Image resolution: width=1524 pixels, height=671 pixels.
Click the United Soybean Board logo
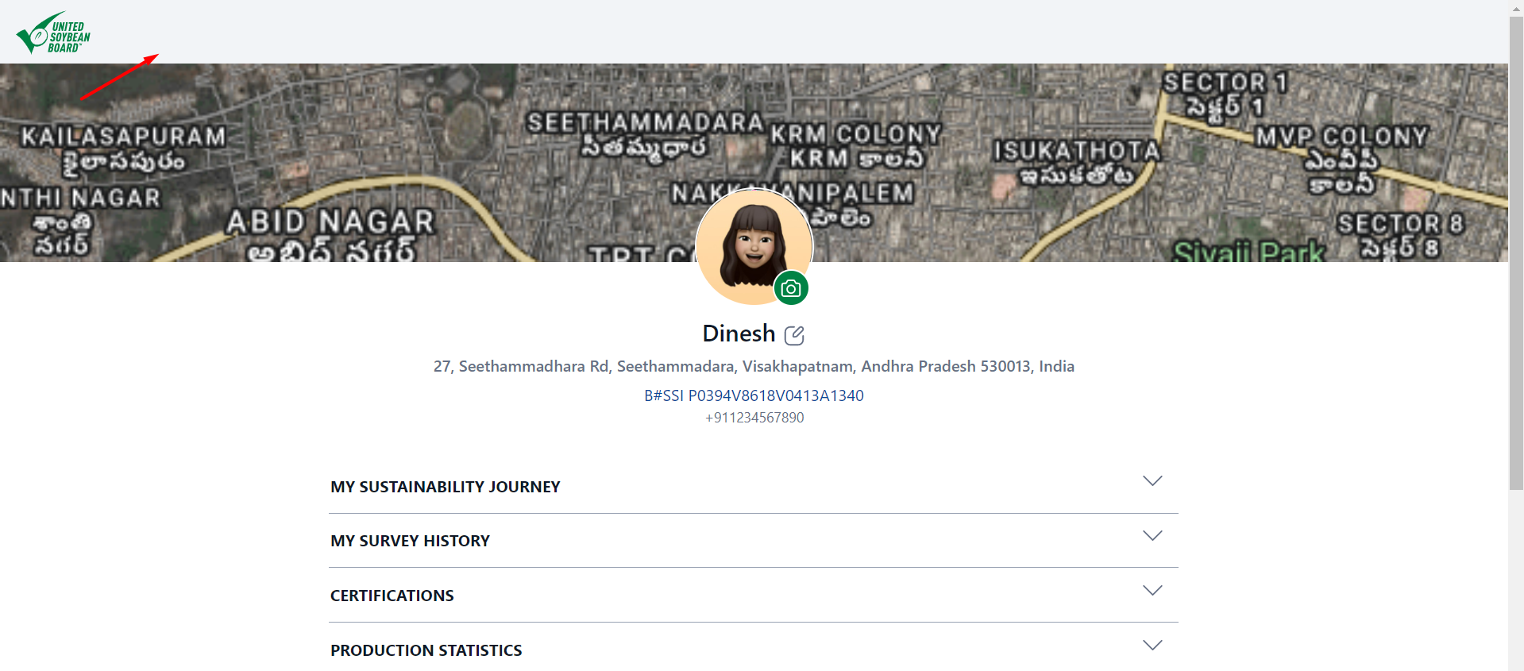(53, 33)
